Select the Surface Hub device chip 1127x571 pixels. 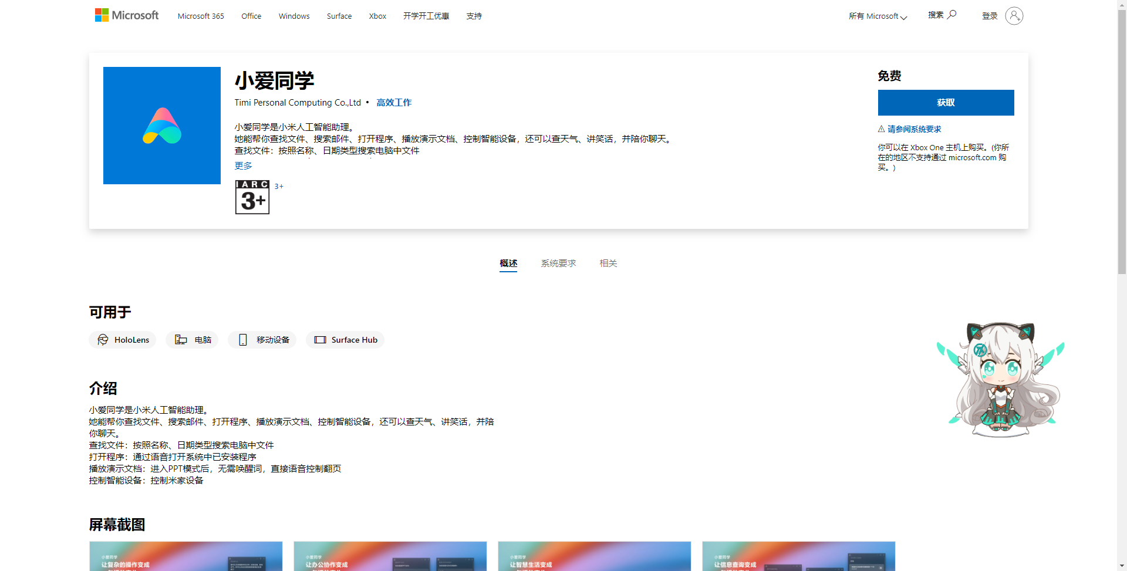click(345, 340)
